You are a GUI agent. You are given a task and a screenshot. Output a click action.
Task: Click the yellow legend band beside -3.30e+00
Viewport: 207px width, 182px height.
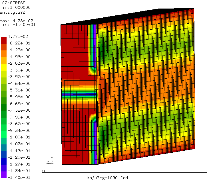click(4, 67)
